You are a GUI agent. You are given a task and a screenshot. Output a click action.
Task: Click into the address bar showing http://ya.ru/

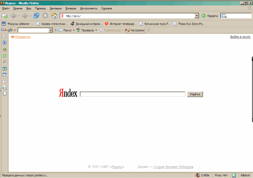(129, 16)
